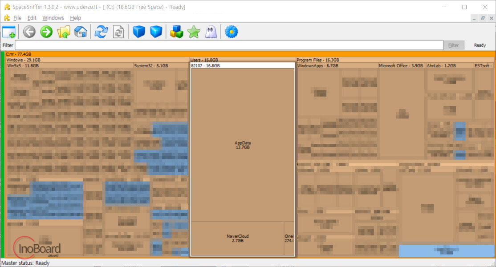This screenshot has height=267, width=496.
Task: Click into the Filter text field
Action: (229, 45)
